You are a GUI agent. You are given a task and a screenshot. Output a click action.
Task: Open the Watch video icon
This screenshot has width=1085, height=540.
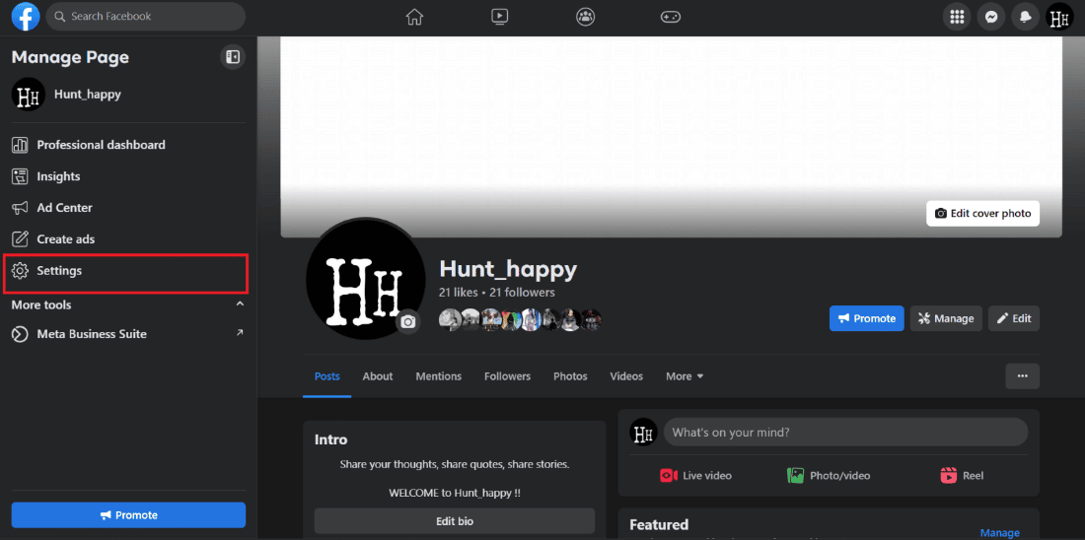pyautogui.click(x=500, y=17)
